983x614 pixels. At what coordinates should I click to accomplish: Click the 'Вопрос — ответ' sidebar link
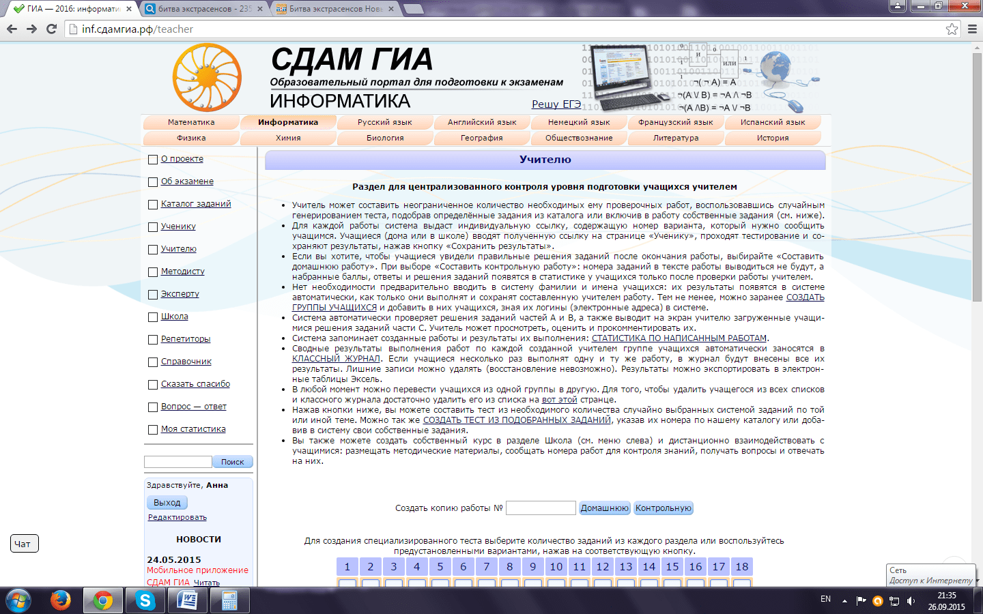(x=194, y=407)
